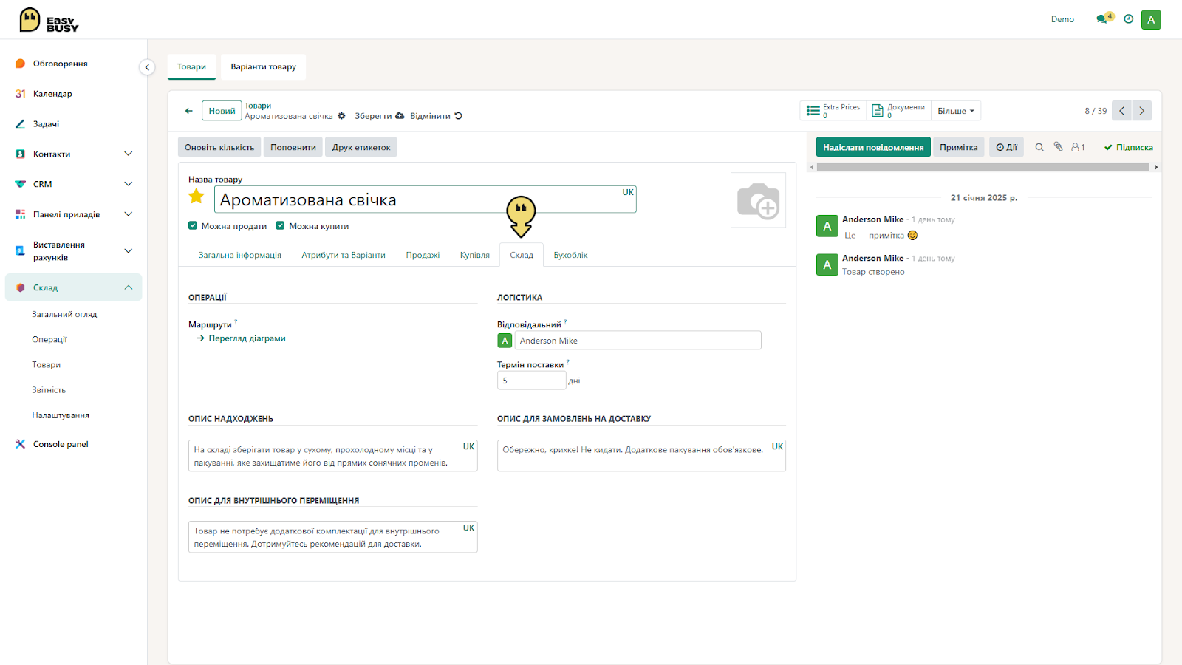
Task: Open the Відповідальний dropdown field
Action: pos(638,341)
